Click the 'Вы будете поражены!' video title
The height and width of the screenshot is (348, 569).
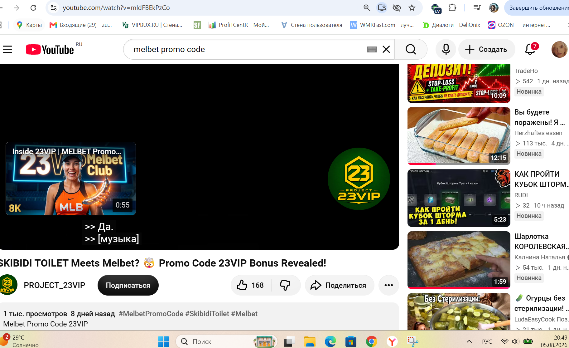[540, 117]
